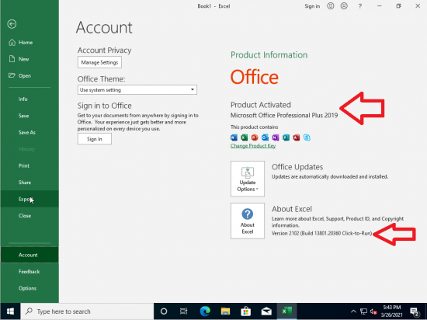Expand the Update Options menu button
The image size is (427, 320).
pyautogui.click(x=248, y=179)
